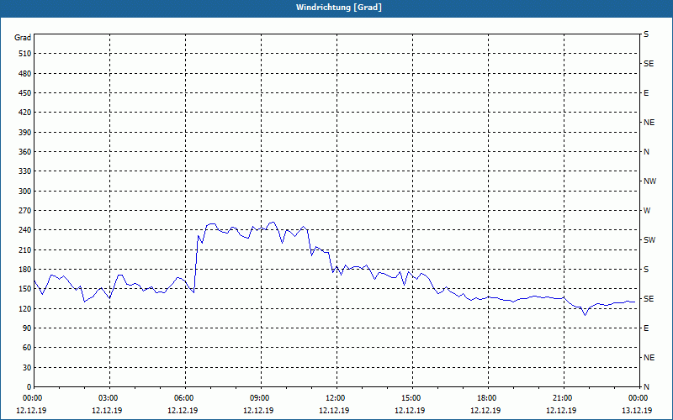Select the 12.12.19 date under 21:00

click(561, 410)
